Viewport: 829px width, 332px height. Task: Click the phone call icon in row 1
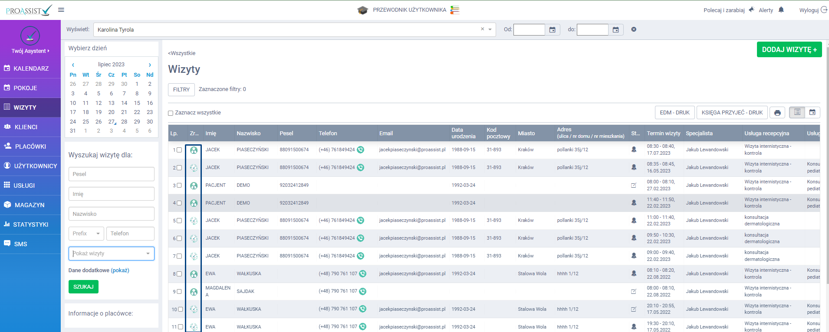360,150
